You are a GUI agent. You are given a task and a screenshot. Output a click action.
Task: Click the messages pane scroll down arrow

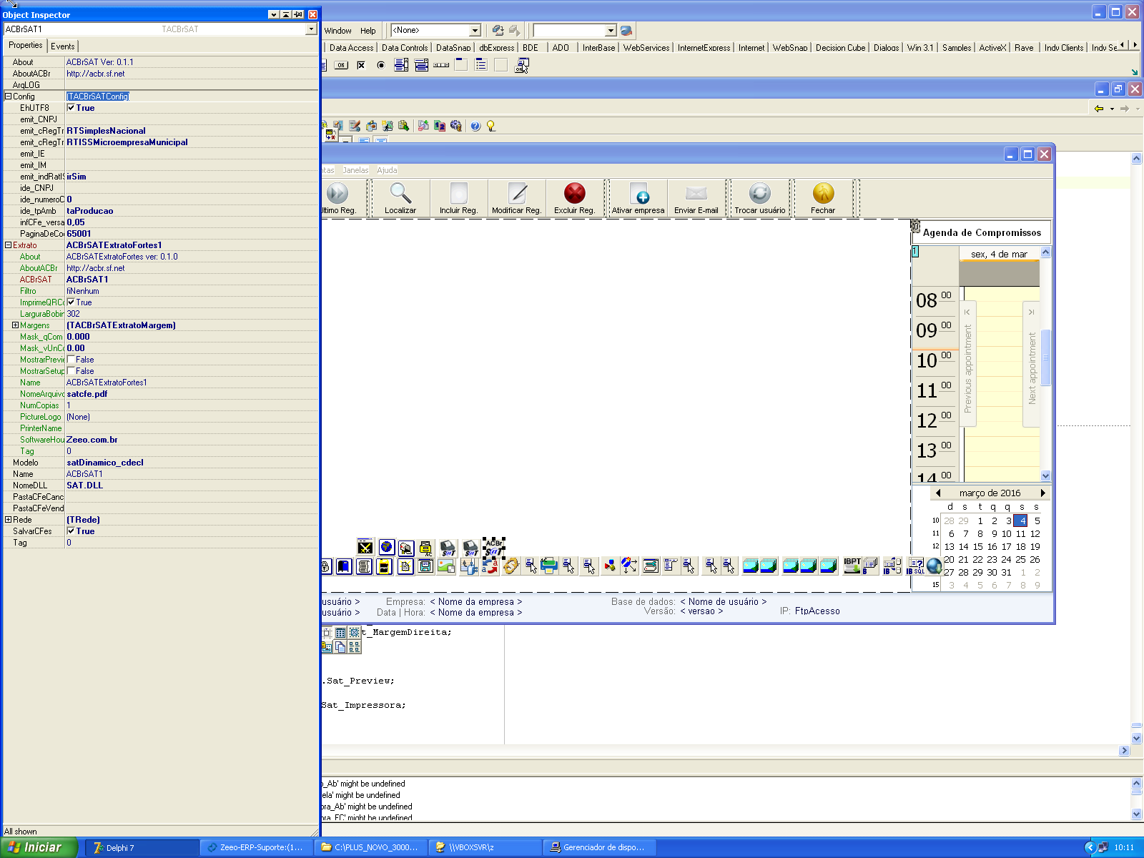(1137, 814)
